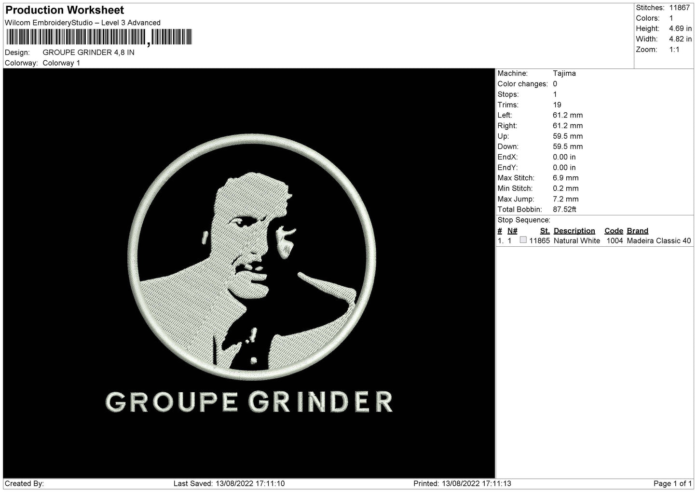This screenshot has width=697, height=492.
Task: Click the 'Production Worksheet' title
Action: click(65, 10)
